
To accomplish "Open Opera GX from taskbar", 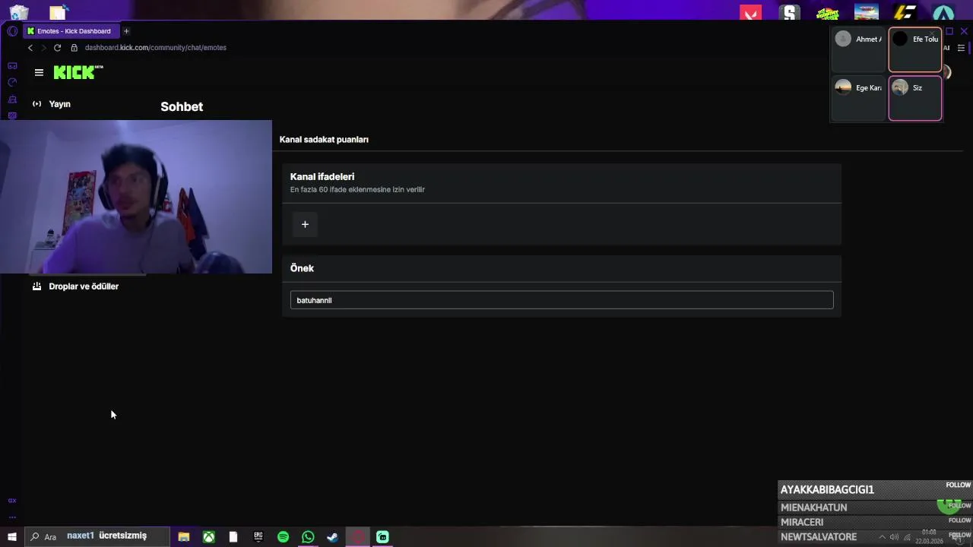I will point(357,537).
